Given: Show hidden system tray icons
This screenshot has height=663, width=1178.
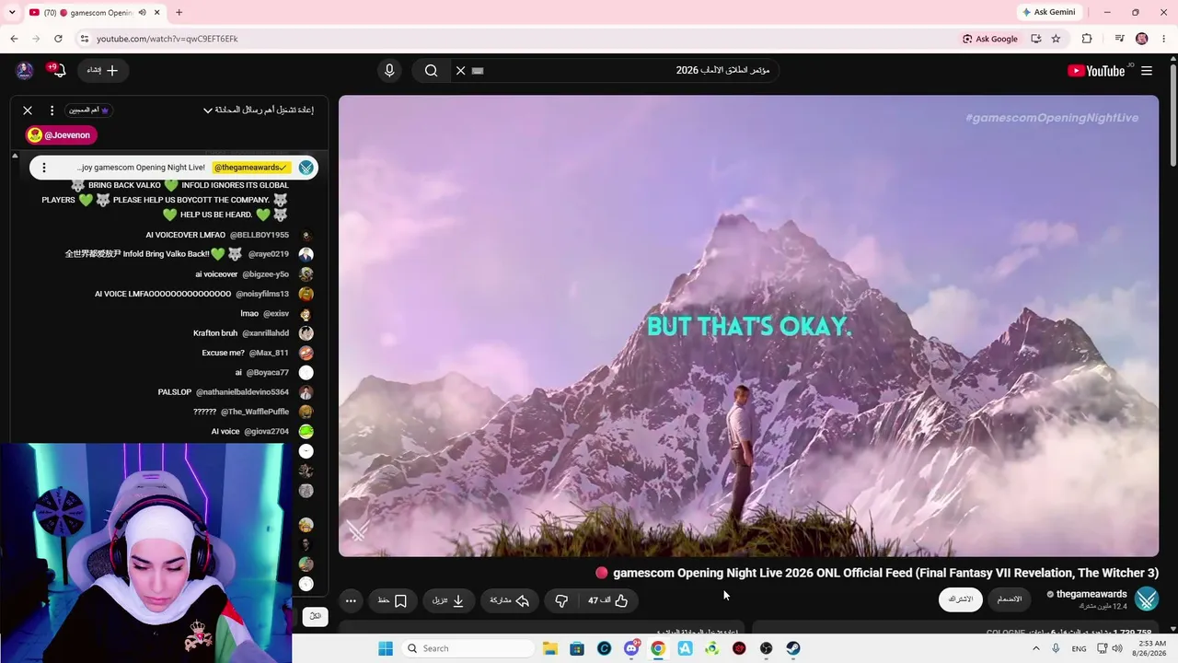Looking at the screenshot, I should point(1035,648).
